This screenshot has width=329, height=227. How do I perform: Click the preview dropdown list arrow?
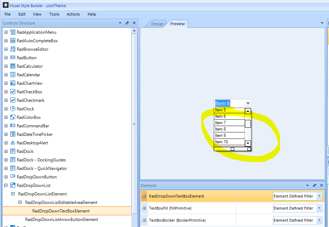pos(248,103)
